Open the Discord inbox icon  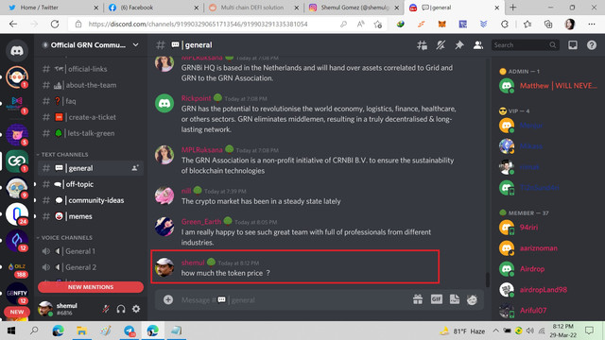573,45
